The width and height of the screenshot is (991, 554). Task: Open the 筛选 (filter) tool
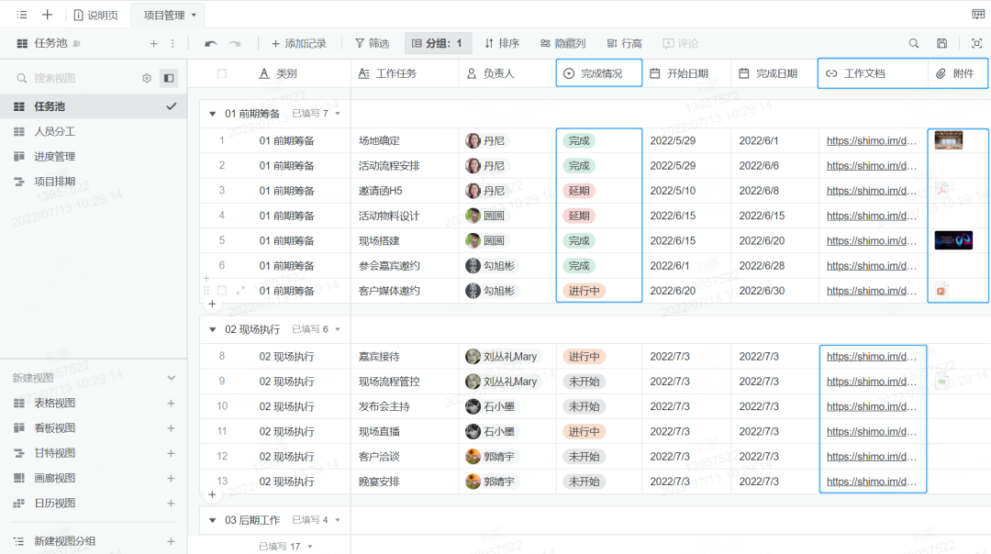coord(372,43)
